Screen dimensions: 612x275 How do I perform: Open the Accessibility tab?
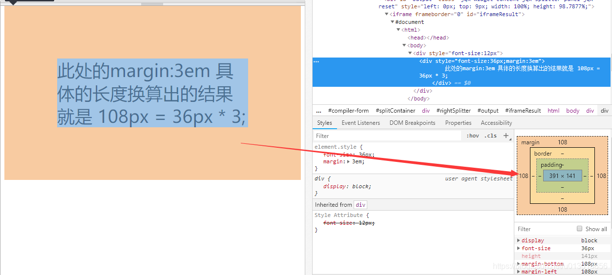[x=496, y=123]
